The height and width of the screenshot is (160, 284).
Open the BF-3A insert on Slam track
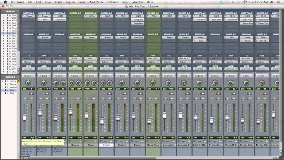click(x=91, y=16)
